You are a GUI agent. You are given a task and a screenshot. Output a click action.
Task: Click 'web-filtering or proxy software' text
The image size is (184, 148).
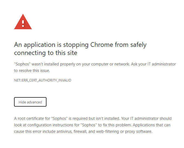click(124, 131)
